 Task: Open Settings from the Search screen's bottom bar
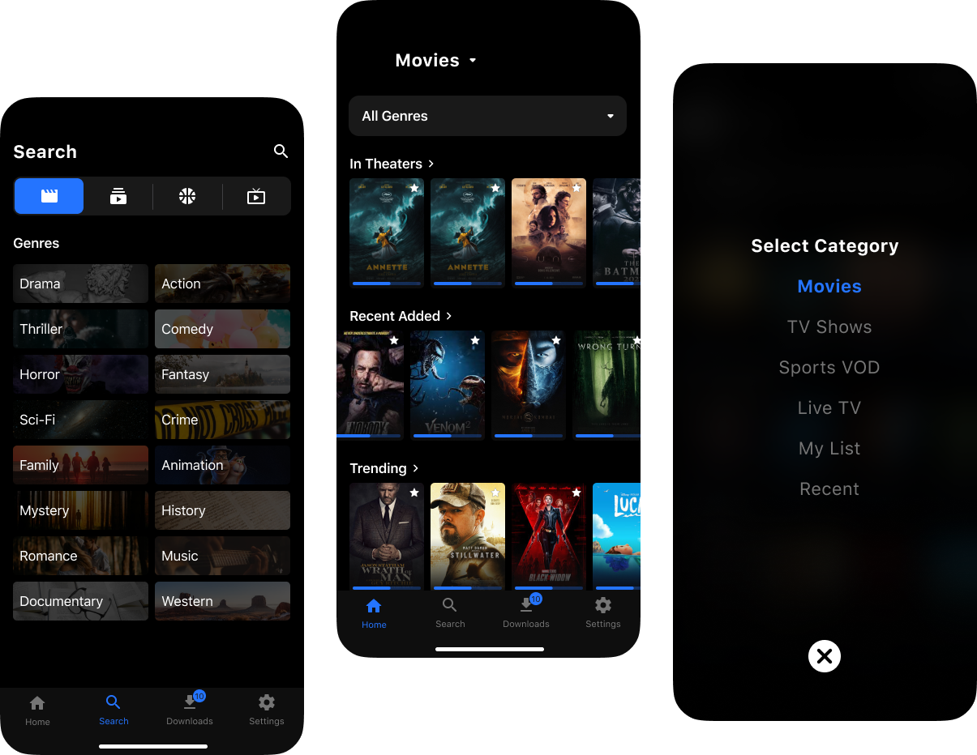(267, 710)
